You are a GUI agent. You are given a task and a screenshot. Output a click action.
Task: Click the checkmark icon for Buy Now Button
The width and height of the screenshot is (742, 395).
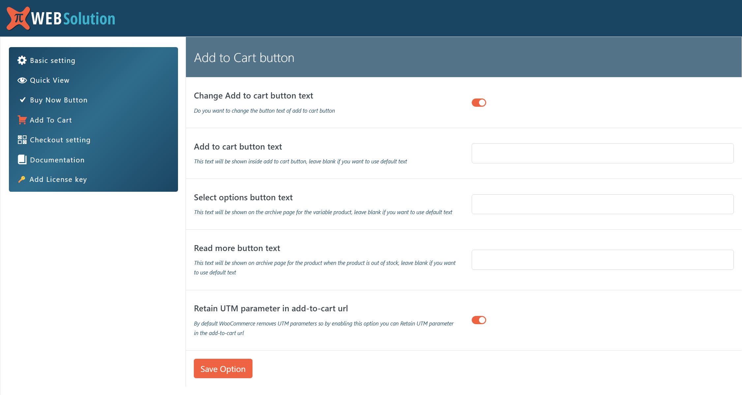[x=22, y=100]
